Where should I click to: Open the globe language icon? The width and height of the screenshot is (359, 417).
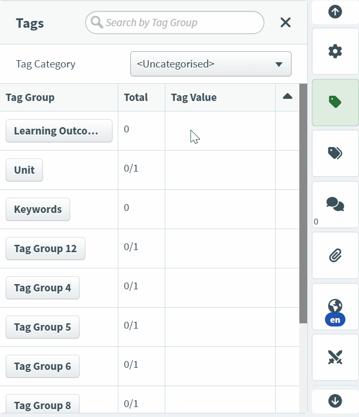click(335, 307)
